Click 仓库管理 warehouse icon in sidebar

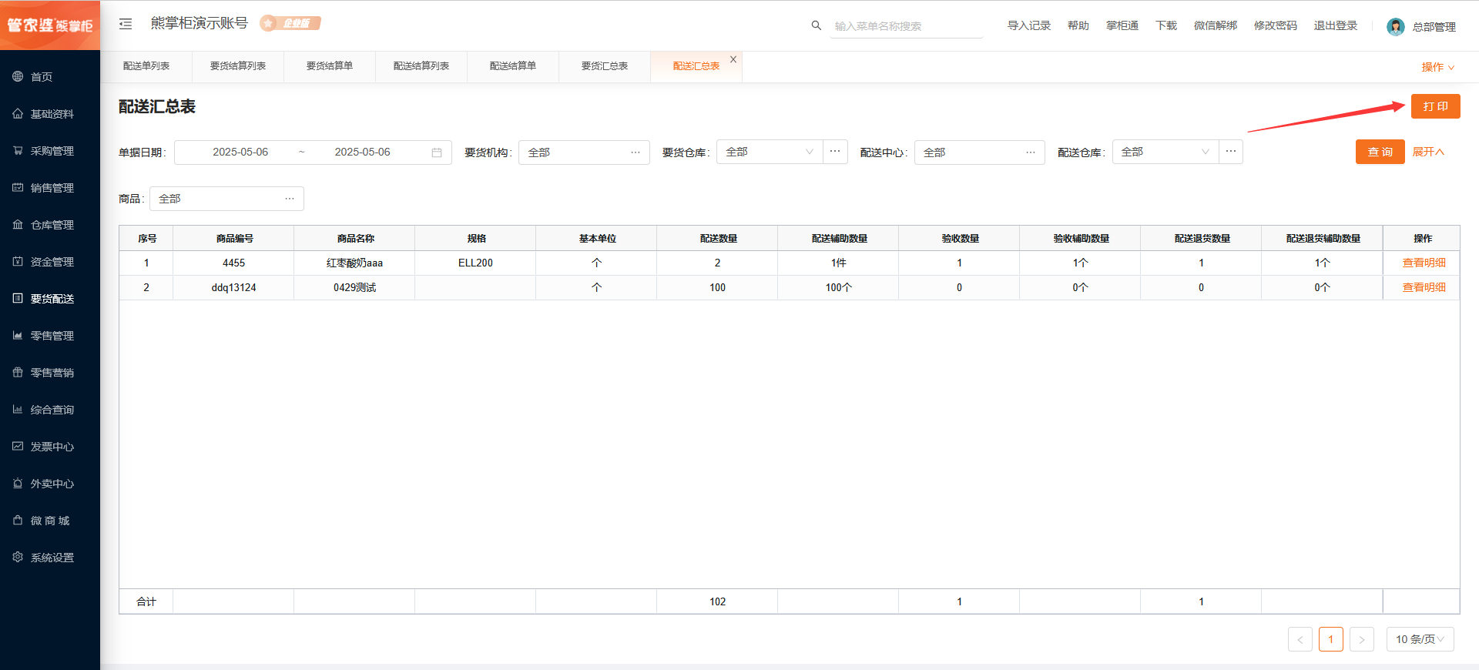click(x=18, y=224)
